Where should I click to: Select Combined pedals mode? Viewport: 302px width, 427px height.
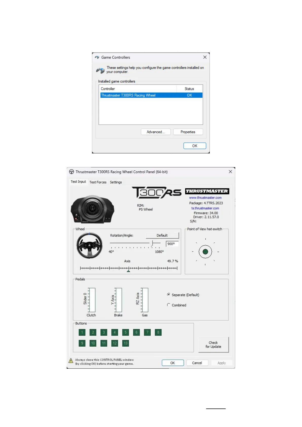[169, 305]
